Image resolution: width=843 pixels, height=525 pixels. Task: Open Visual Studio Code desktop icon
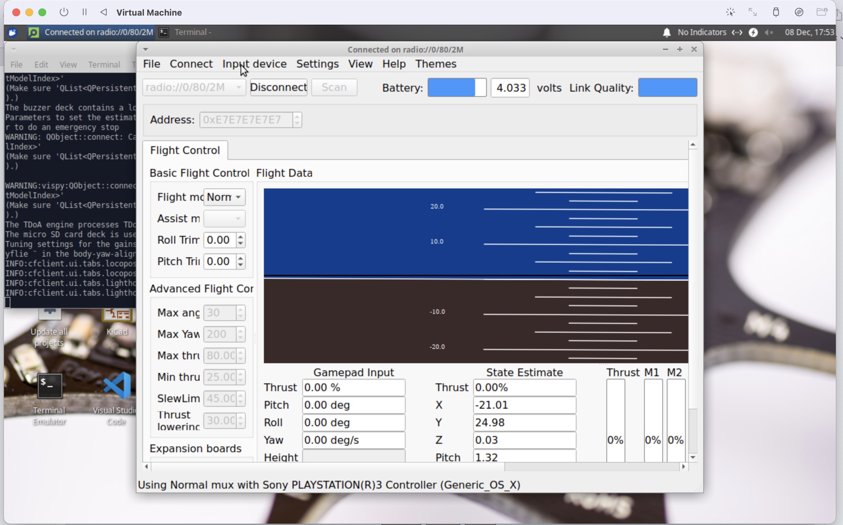(x=117, y=386)
